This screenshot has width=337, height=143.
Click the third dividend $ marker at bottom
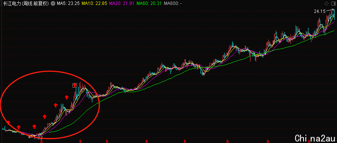tap(107, 141)
